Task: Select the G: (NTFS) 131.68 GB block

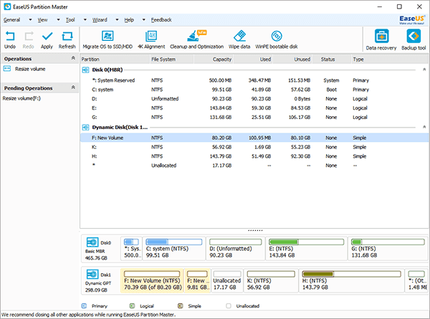Action: (388, 249)
